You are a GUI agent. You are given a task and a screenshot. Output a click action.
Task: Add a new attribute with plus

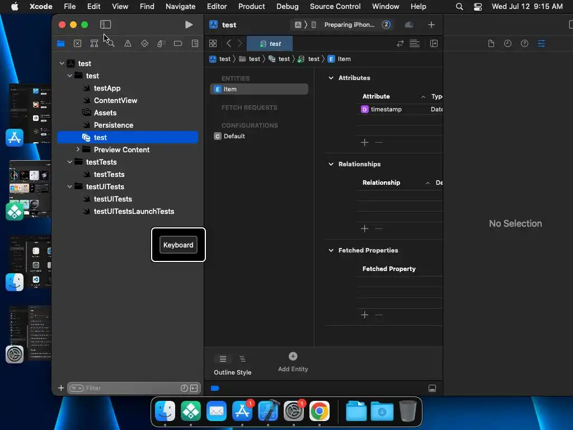(x=364, y=143)
